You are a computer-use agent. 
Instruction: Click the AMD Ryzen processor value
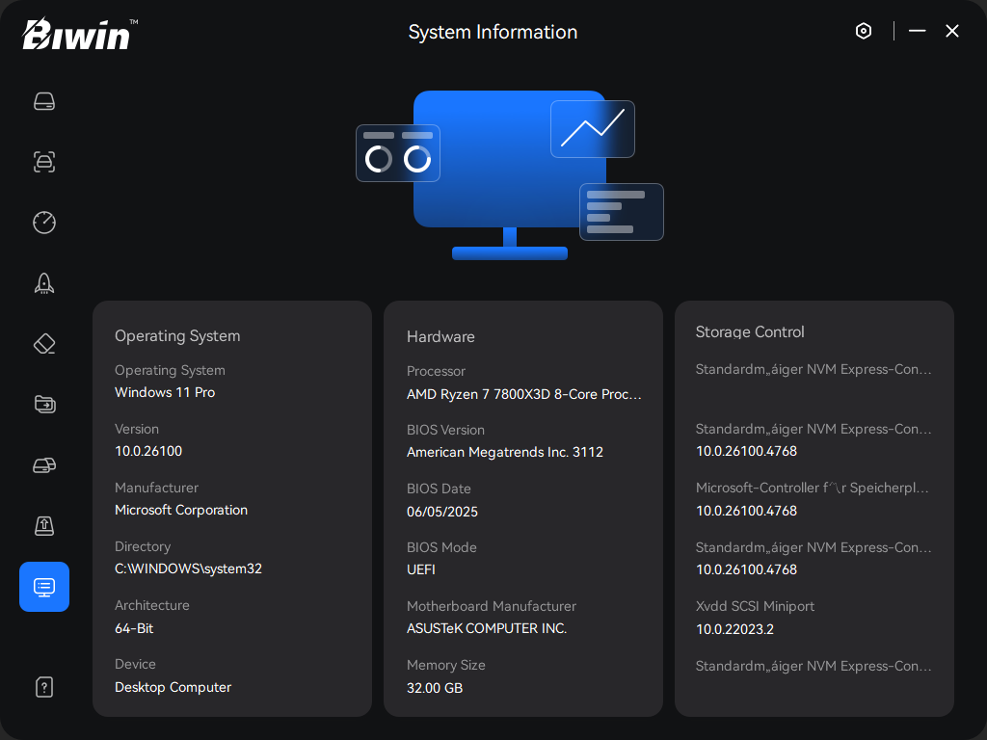(523, 394)
